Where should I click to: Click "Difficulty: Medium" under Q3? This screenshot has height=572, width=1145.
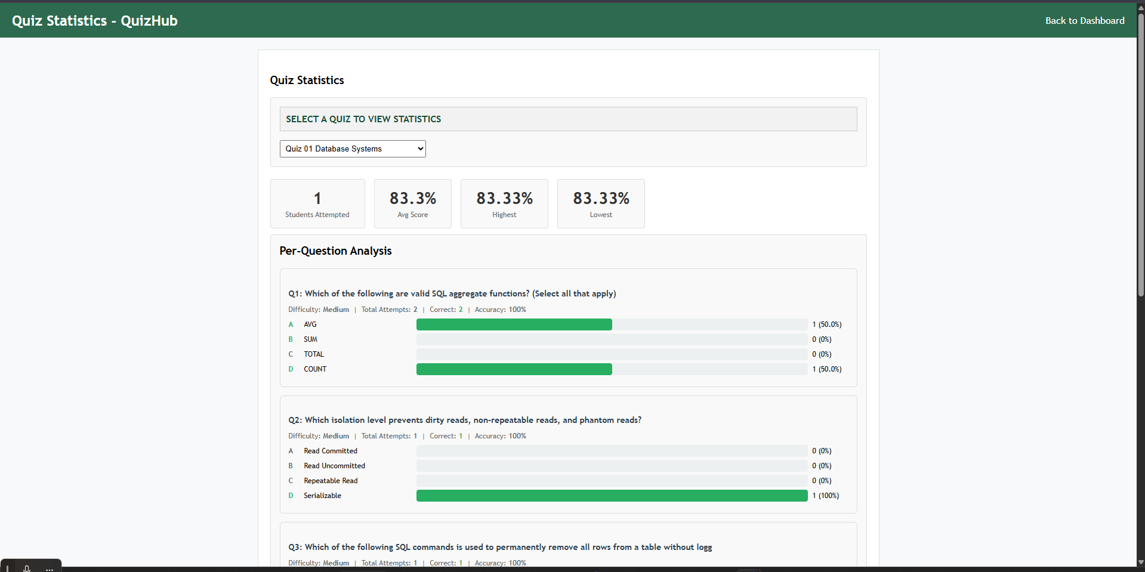319,563
